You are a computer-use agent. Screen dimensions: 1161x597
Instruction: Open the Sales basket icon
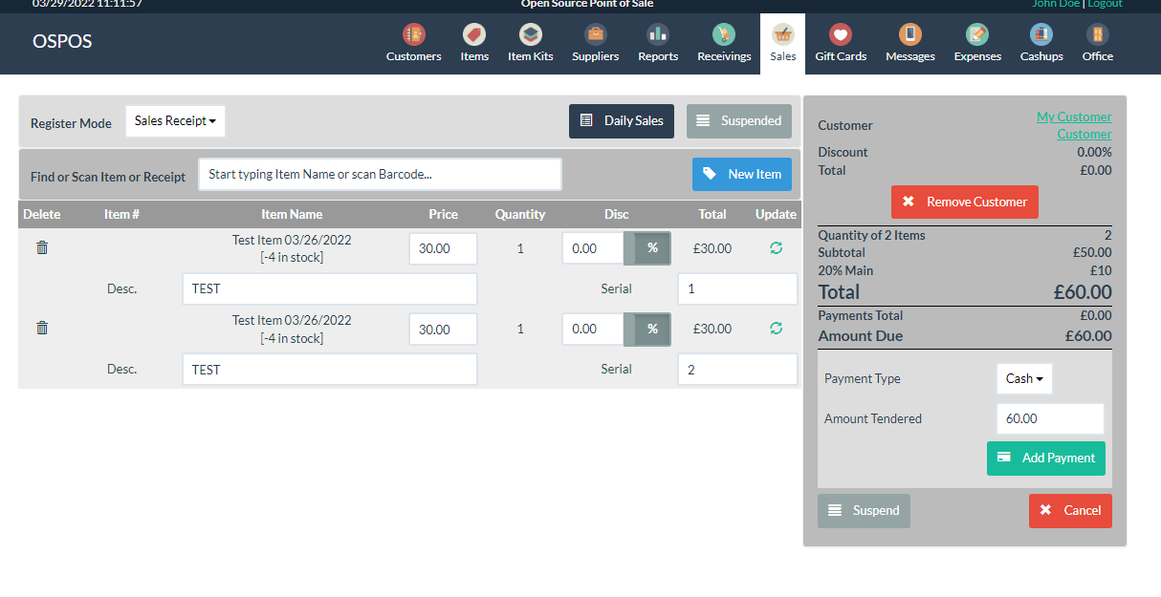coord(782,35)
